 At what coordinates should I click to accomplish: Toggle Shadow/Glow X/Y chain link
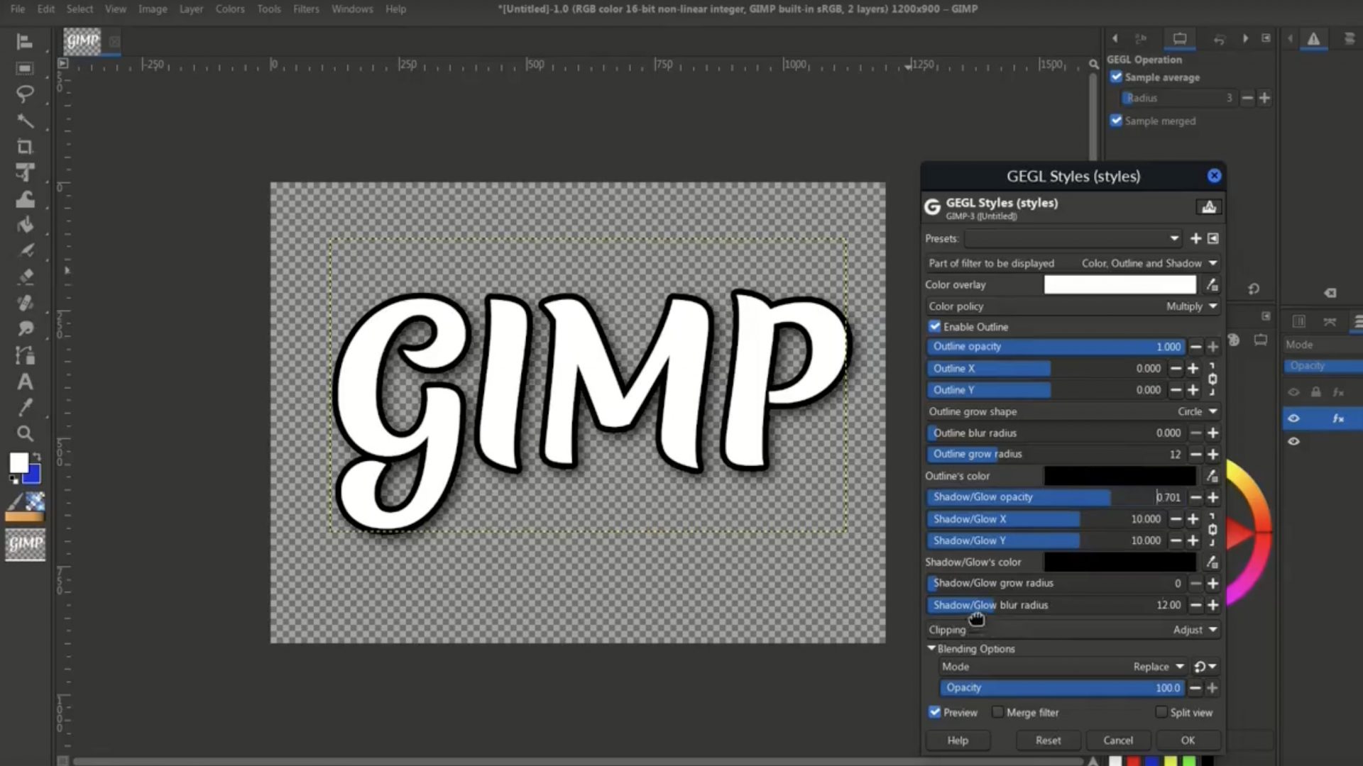(x=1213, y=530)
